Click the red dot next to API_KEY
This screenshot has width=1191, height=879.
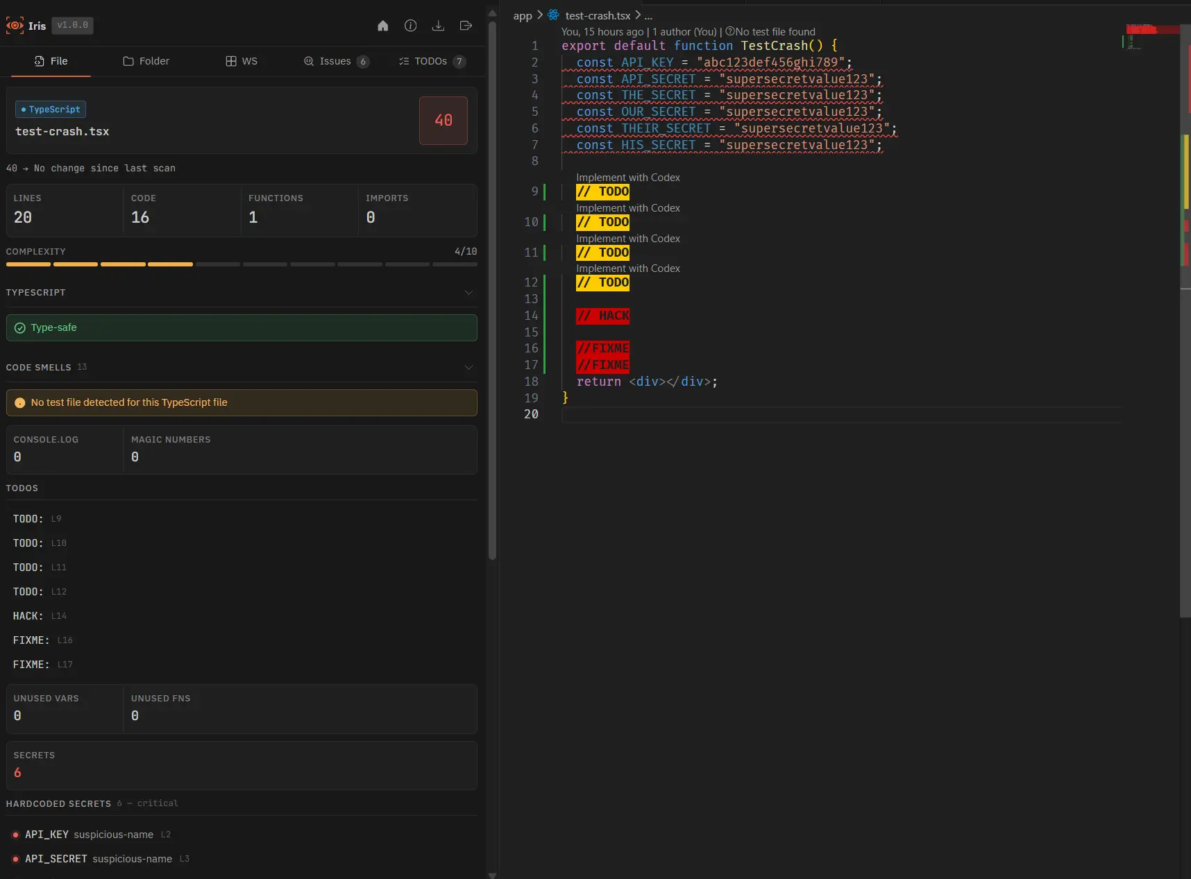(15, 835)
